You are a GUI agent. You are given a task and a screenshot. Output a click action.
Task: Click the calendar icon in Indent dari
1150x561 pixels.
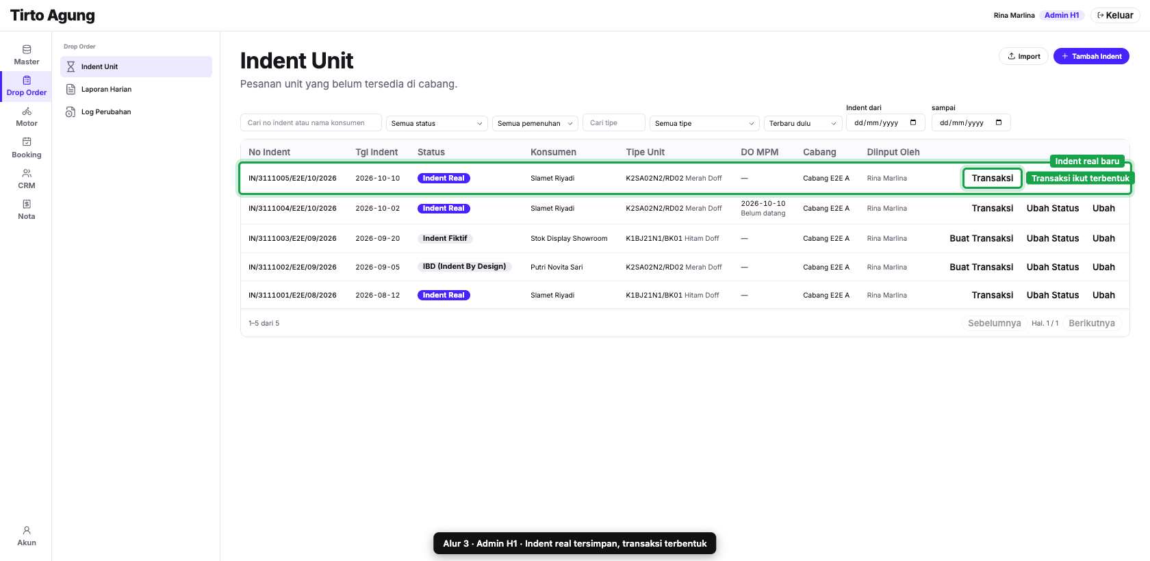tap(913, 122)
